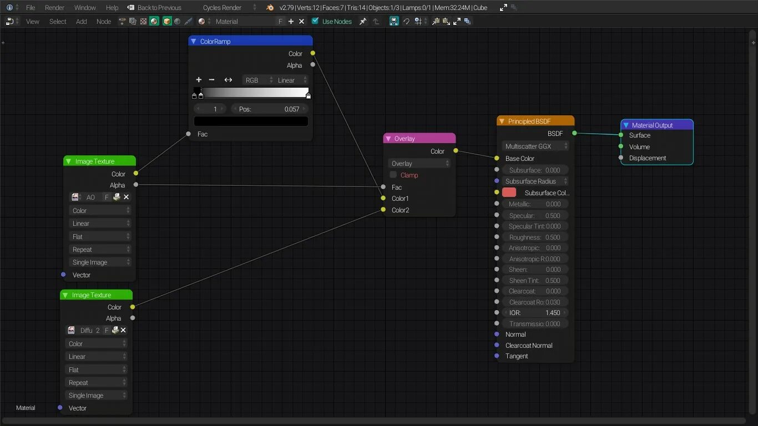Collapse the Diffu Image Texture node
Image resolution: width=758 pixels, height=426 pixels.
click(65, 295)
